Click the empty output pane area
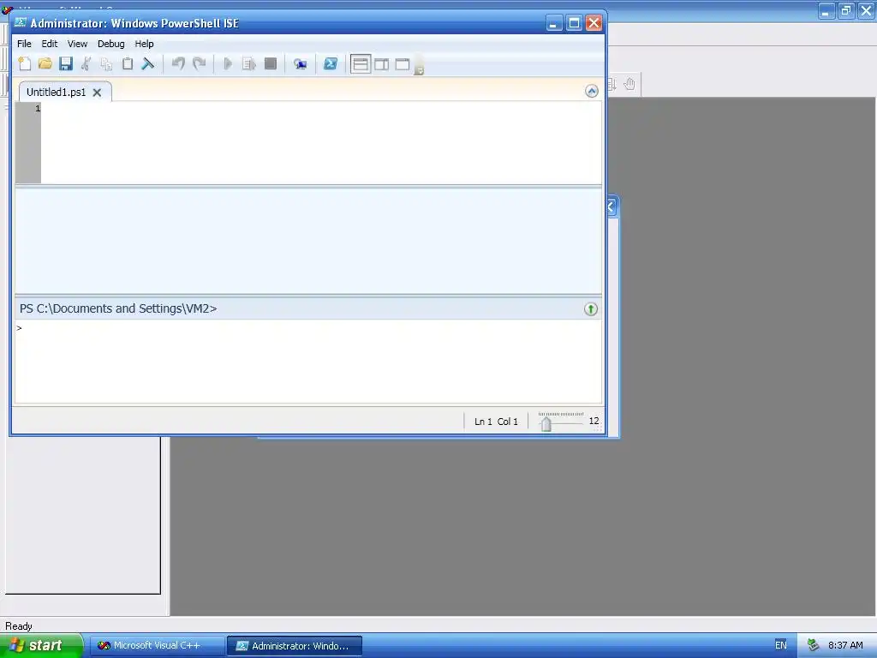Viewport: 877px width, 658px height. coord(308,241)
